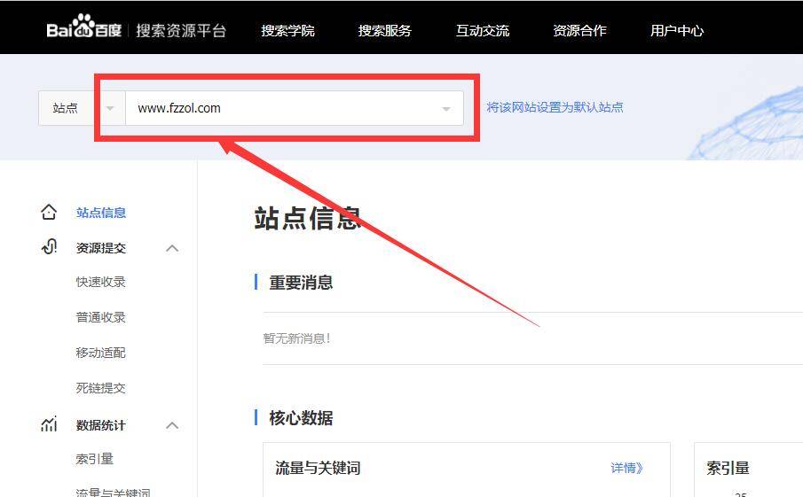Viewport: 803px width, 497px height.
Task: Go to 移动适配 in the sidebar
Action: click(101, 353)
